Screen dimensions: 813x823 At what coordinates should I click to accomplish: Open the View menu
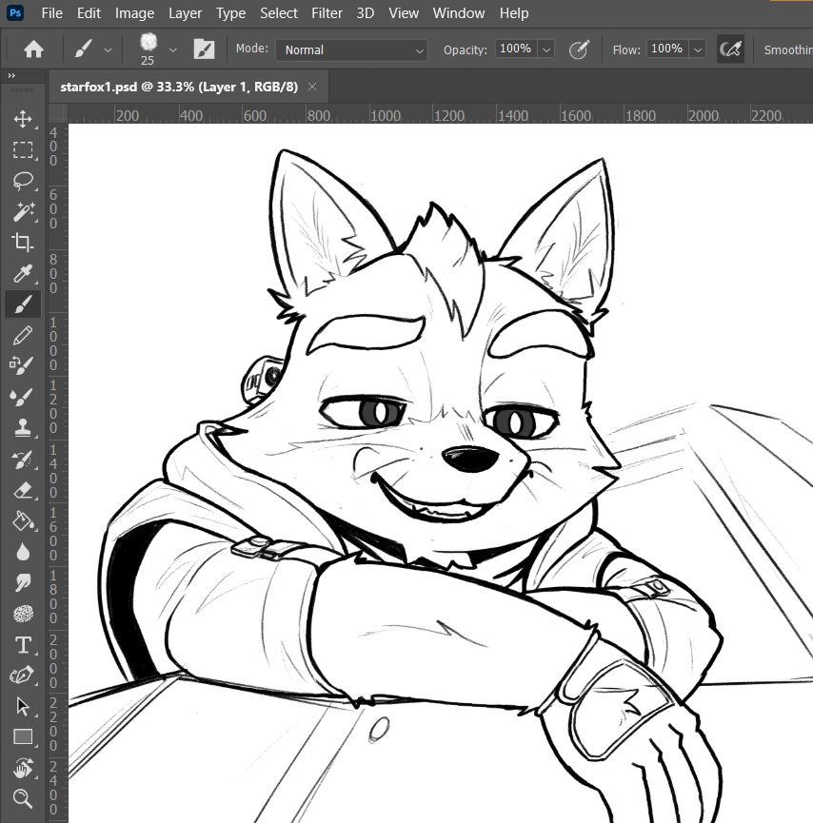404,13
